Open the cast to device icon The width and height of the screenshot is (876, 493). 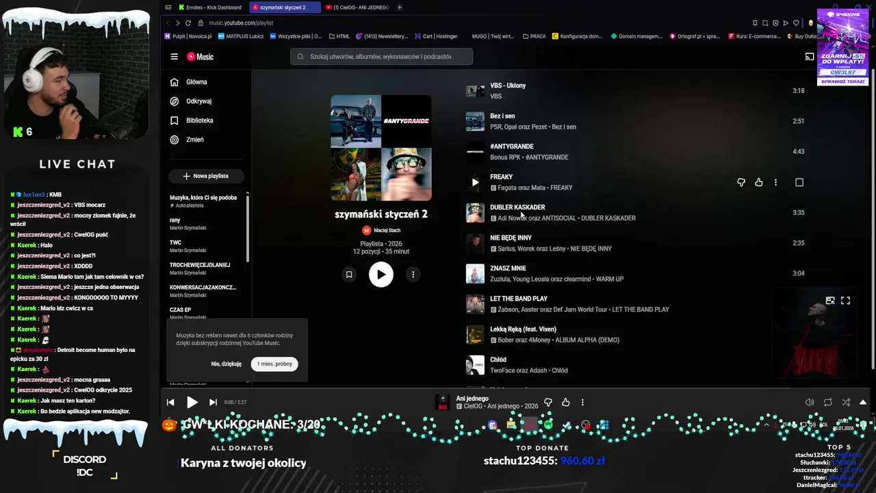pos(810,57)
